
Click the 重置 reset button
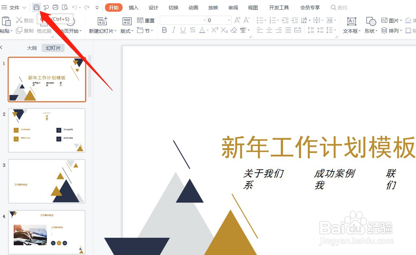click(146, 20)
